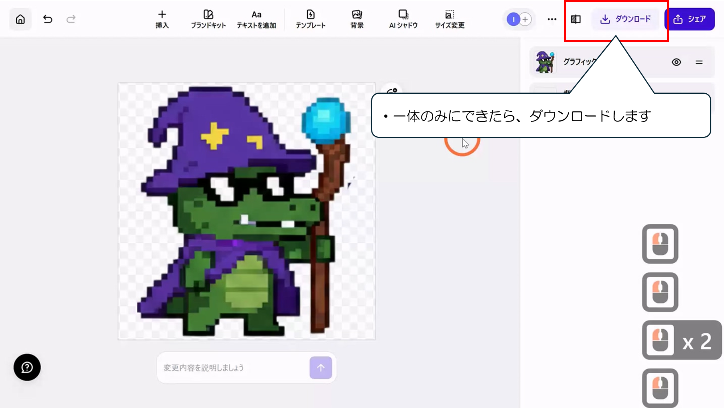Open the three-dot more options menu
This screenshot has width=724, height=408.
point(552,19)
